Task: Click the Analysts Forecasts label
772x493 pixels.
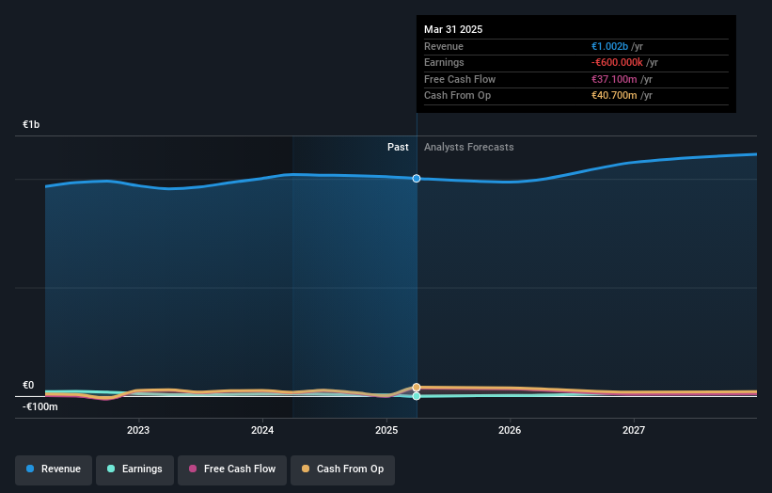Action: click(x=468, y=147)
